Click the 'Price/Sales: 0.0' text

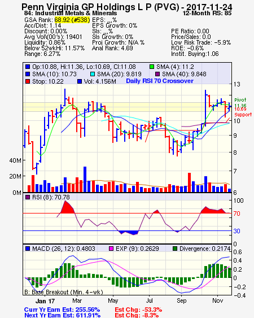[191, 37]
